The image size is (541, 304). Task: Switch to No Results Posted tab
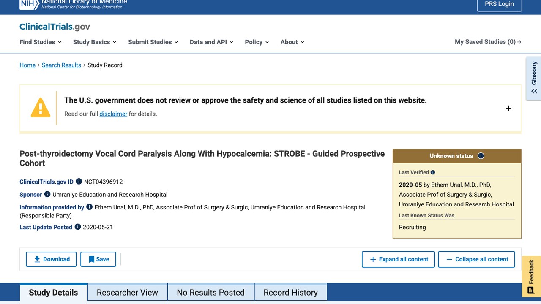pos(211,293)
